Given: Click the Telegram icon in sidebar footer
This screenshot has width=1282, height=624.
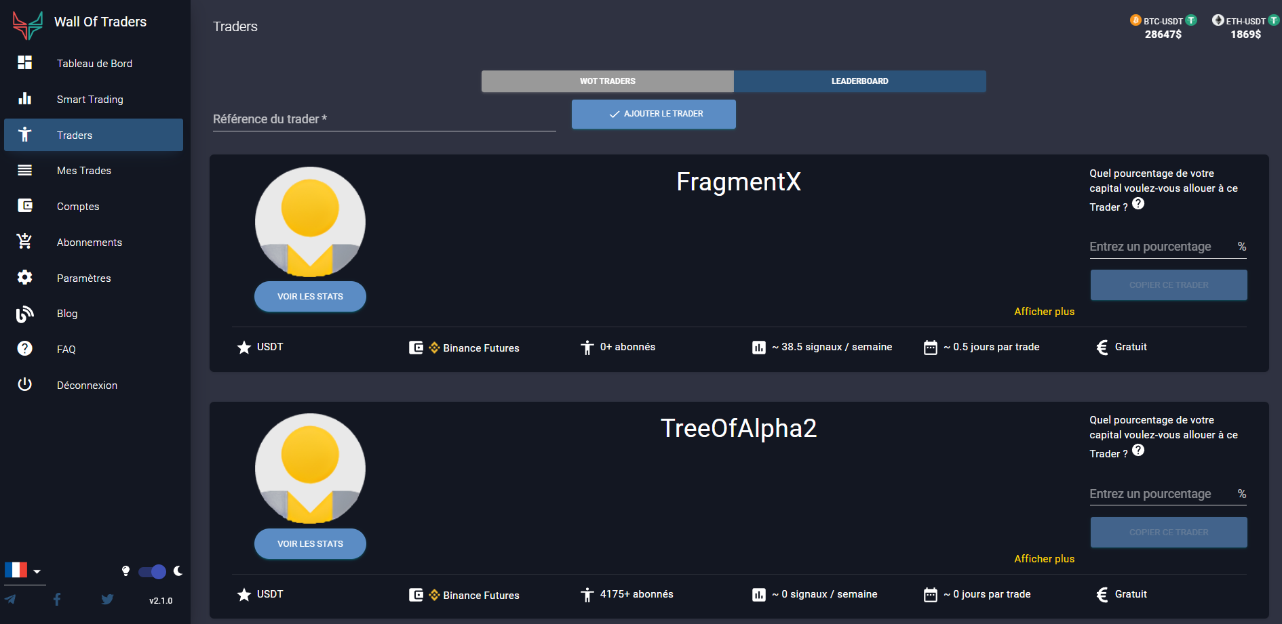Looking at the screenshot, I should coord(11,600).
